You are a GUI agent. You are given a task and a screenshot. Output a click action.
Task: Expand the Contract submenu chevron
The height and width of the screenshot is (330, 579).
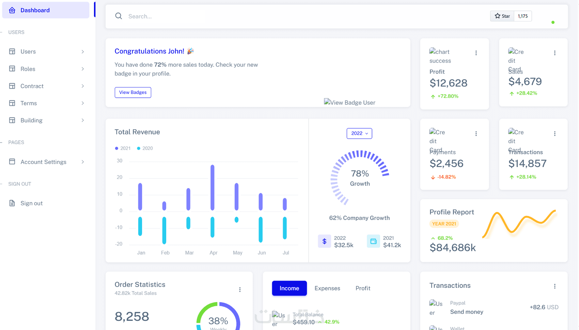(x=83, y=86)
